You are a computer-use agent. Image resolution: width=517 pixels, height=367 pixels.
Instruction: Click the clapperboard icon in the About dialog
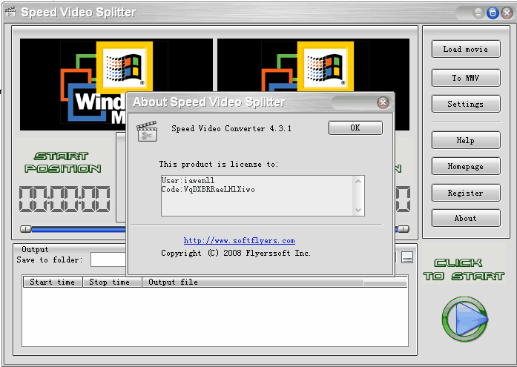tap(148, 131)
